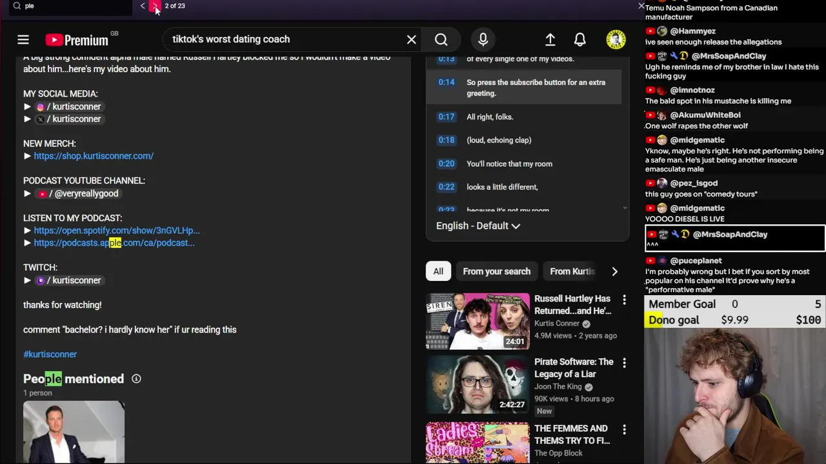Open The Femmes and Thems video thumbnail
This screenshot has width=826, height=464.
478,443
